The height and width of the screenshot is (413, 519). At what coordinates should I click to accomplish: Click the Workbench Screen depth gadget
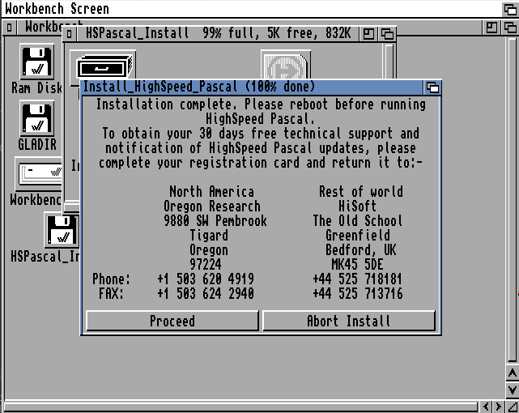coord(510,9)
